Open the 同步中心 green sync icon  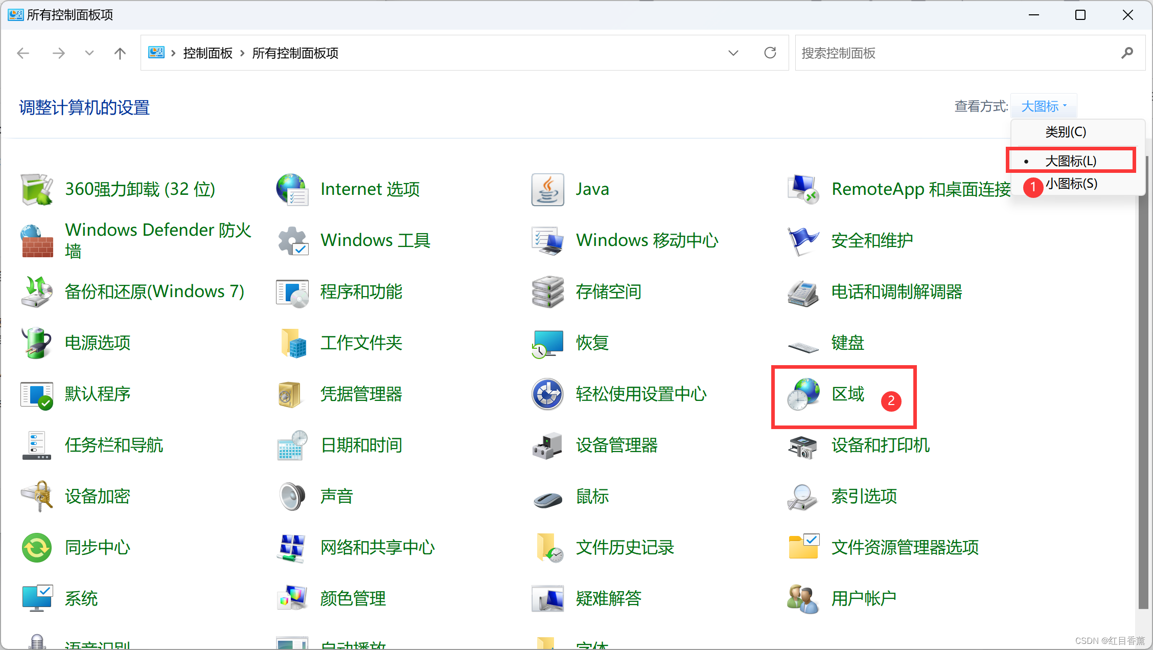[37, 548]
